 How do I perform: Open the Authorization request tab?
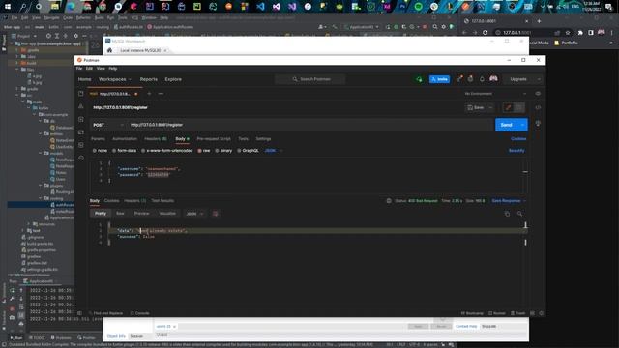click(125, 139)
